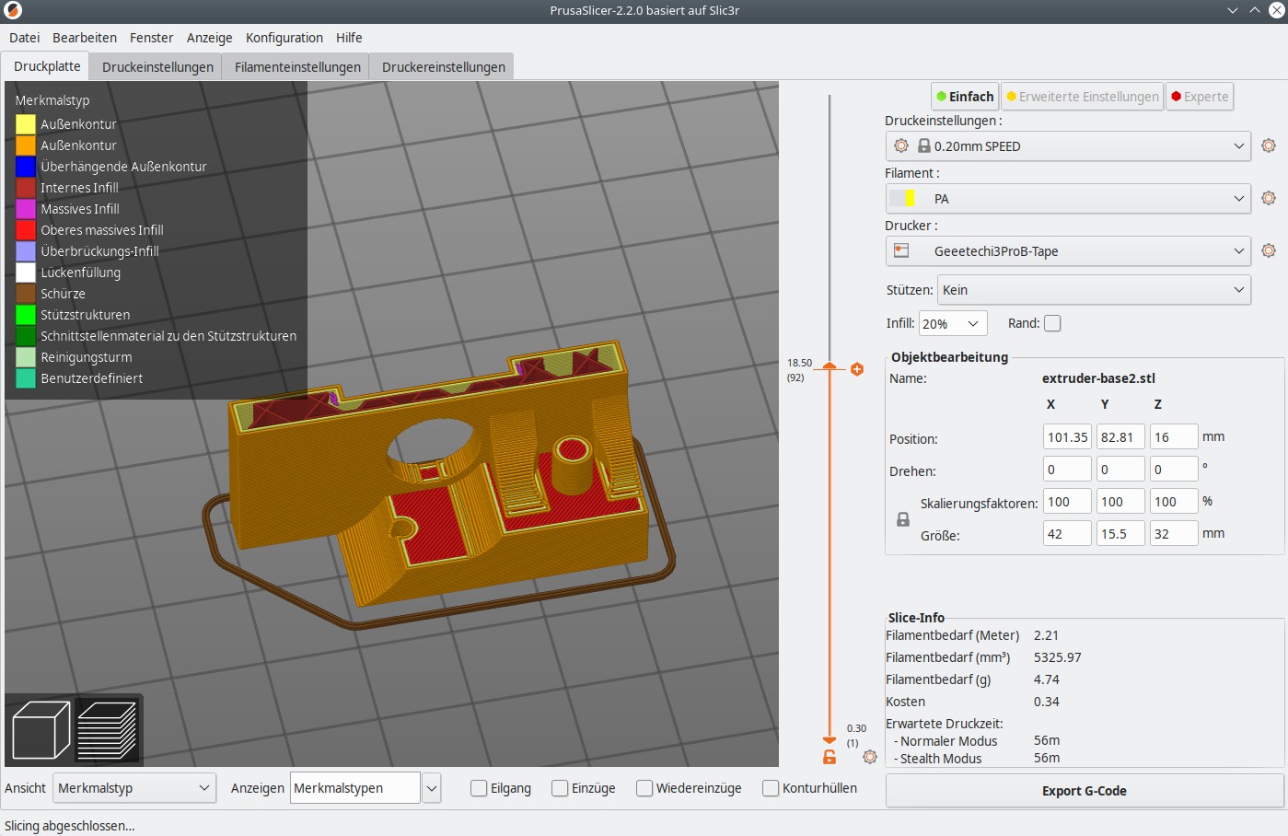Toggle the orange slider lock icon
The width and height of the screenshot is (1288, 836).
[830, 757]
